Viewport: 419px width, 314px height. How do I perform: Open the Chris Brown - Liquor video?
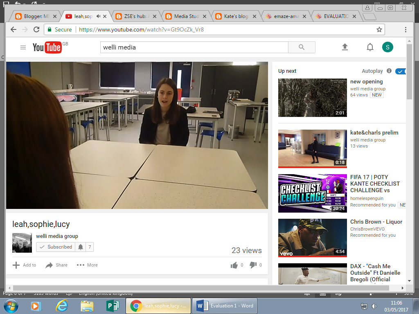(x=376, y=222)
